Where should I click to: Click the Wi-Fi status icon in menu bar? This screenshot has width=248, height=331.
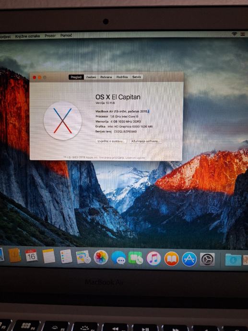[x=234, y=34]
